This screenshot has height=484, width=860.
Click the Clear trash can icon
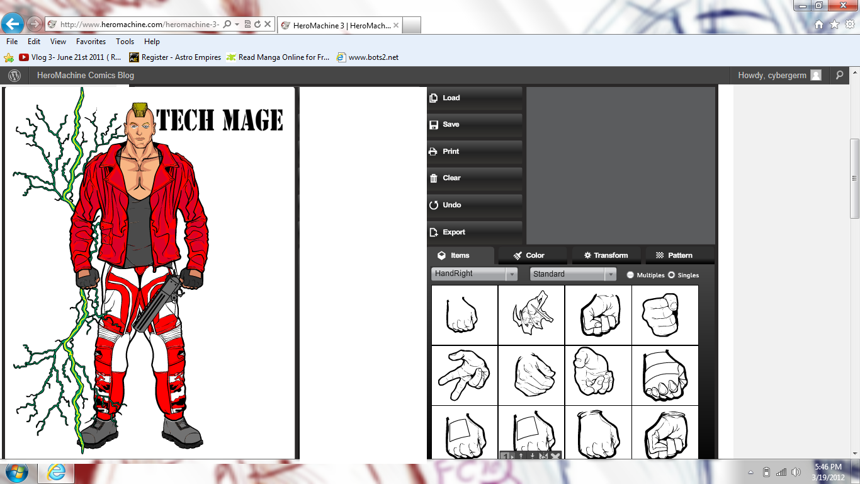tap(433, 178)
